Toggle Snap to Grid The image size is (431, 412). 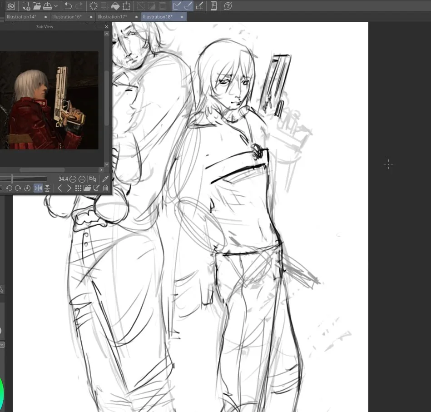coord(199,6)
